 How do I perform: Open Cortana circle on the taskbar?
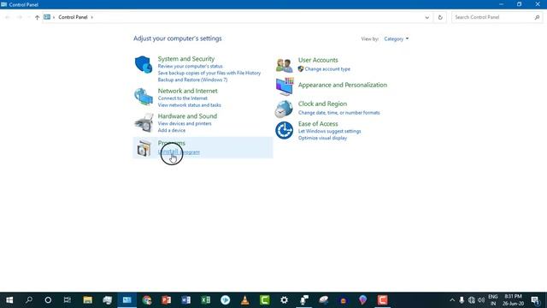pyautogui.click(x=48, y=300)
